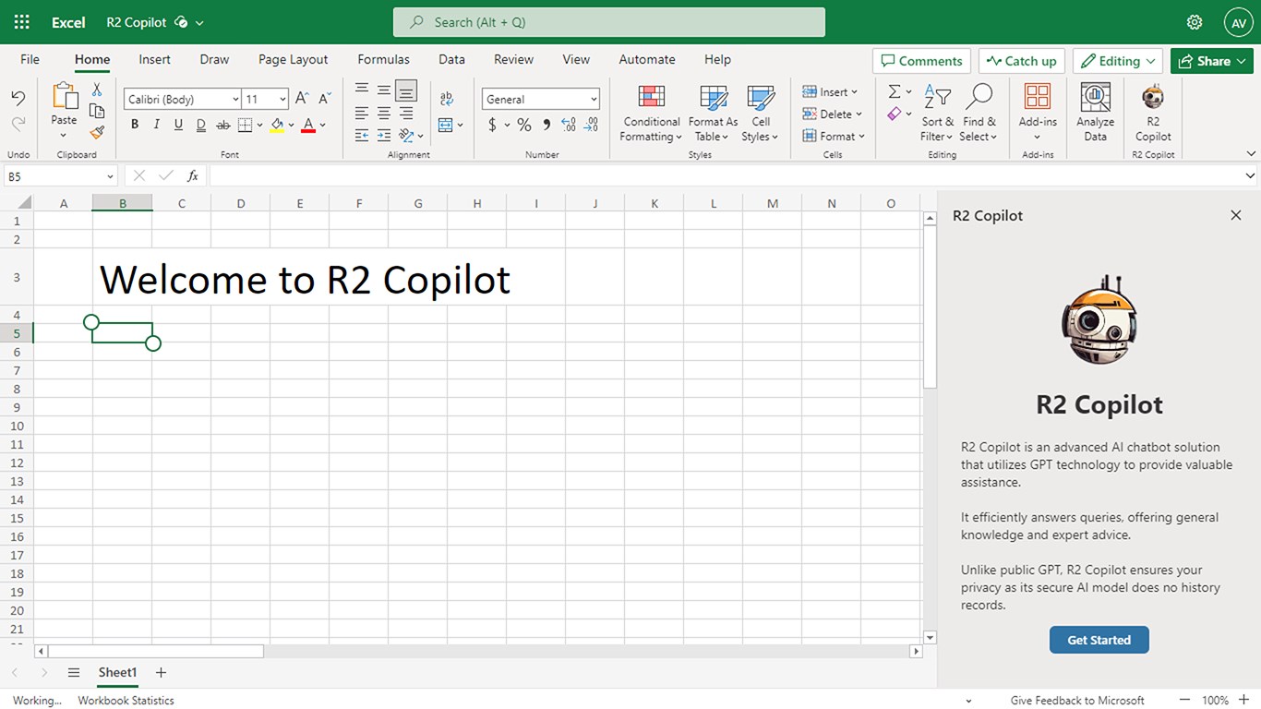
Task: Switch to the Formulas tab
Action: tap(383, 59)
